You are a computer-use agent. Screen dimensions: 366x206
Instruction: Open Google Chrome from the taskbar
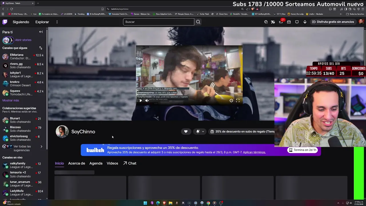tap(208, 203)
